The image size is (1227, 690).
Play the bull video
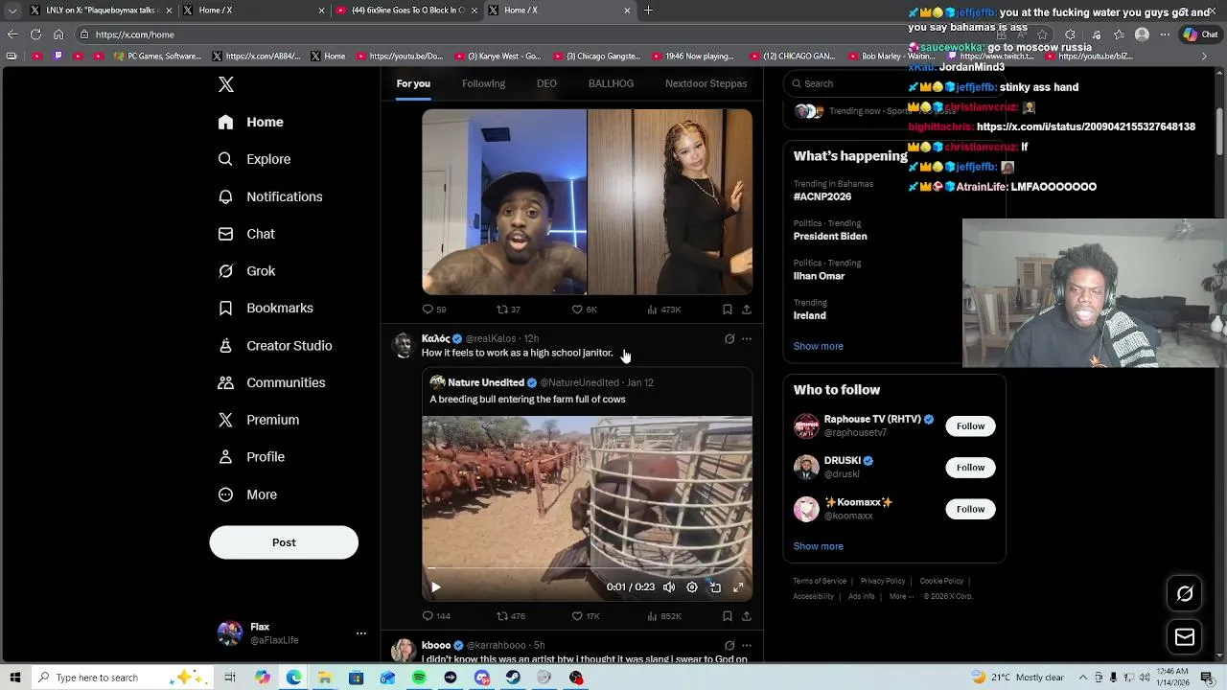click(436, 587)
